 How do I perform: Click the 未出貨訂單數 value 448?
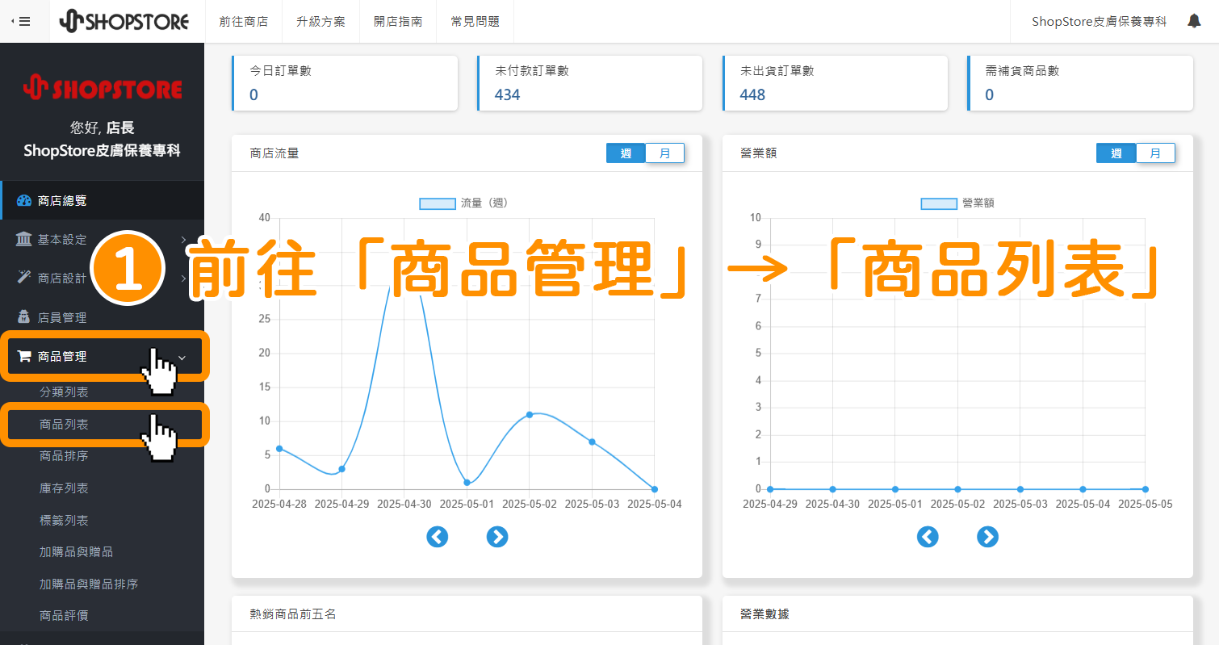[752, 95]
